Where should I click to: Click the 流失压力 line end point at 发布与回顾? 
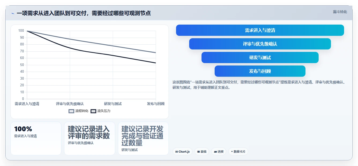pos(156,63)
